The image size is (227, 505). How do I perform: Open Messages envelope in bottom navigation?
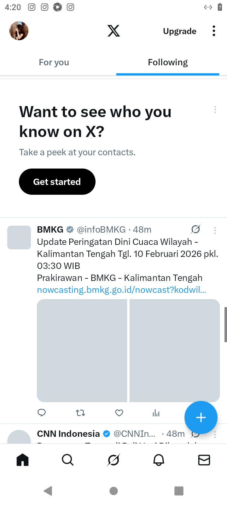click(x=204, y=460)
